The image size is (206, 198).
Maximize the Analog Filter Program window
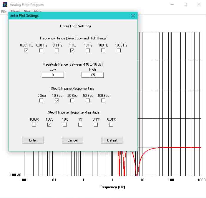185,4
